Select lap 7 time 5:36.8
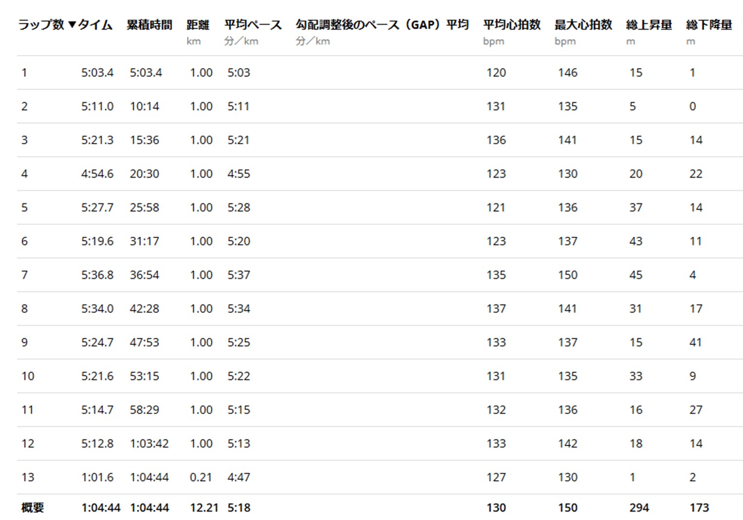 coord(97,275)
